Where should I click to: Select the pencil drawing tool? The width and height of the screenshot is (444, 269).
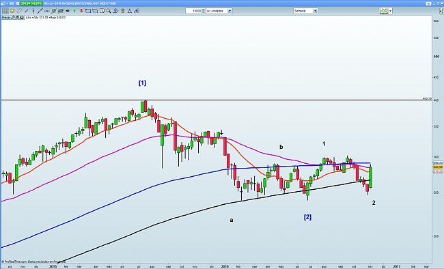click(x=19, y=11)
